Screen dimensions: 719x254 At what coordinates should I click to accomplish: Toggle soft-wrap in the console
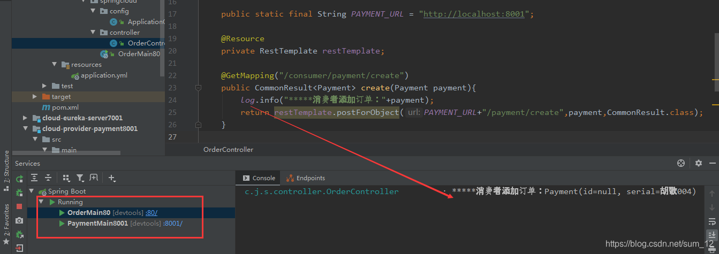pos(712,221)
